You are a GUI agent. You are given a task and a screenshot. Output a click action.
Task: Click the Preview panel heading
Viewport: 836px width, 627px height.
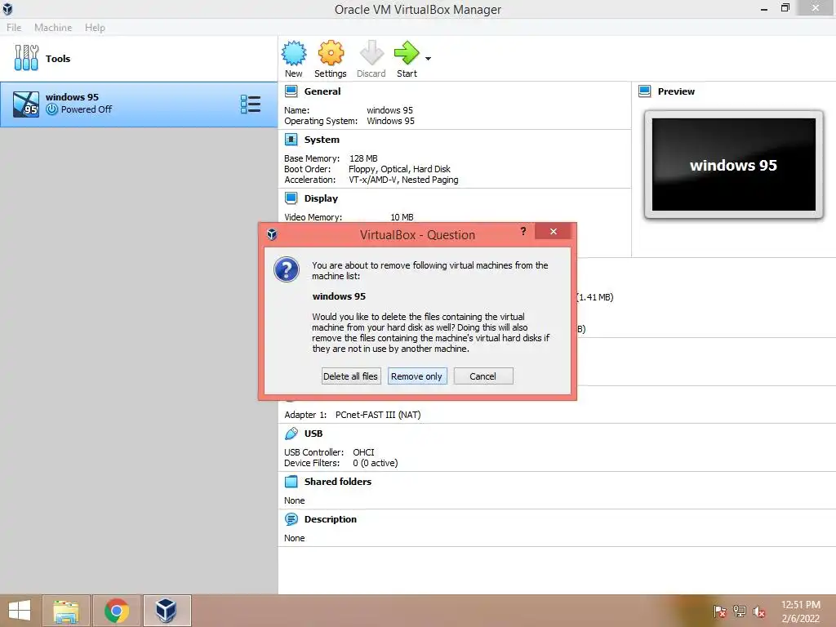(x=676, y=91)
